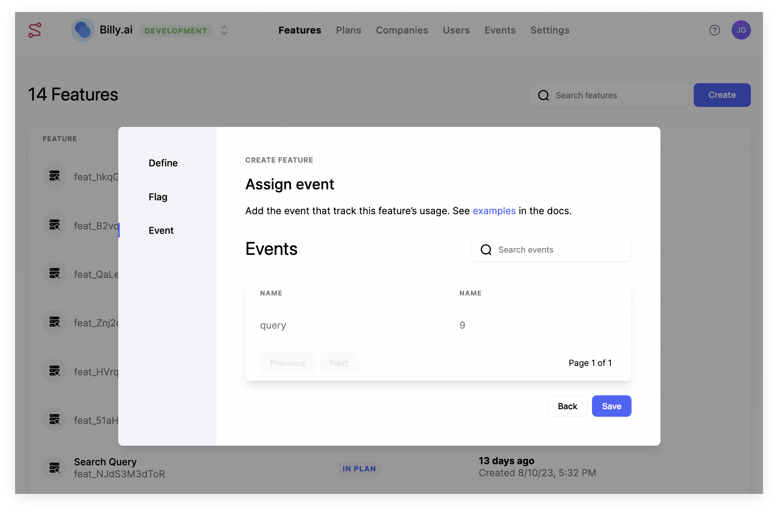This screenshot has height=512, width=778.
Task: Select the Define step
Action: pos(163,163)
